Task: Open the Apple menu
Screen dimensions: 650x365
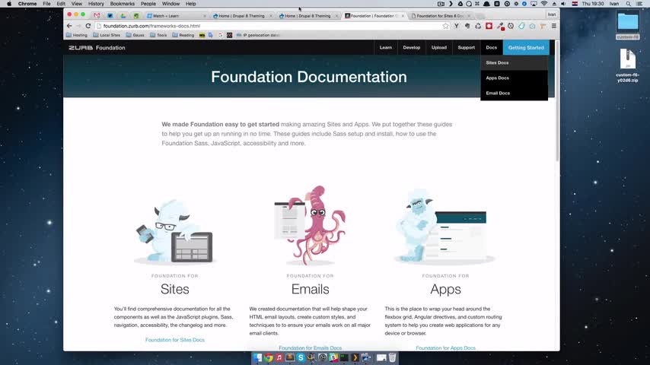Action: click(x=9, y=4)
